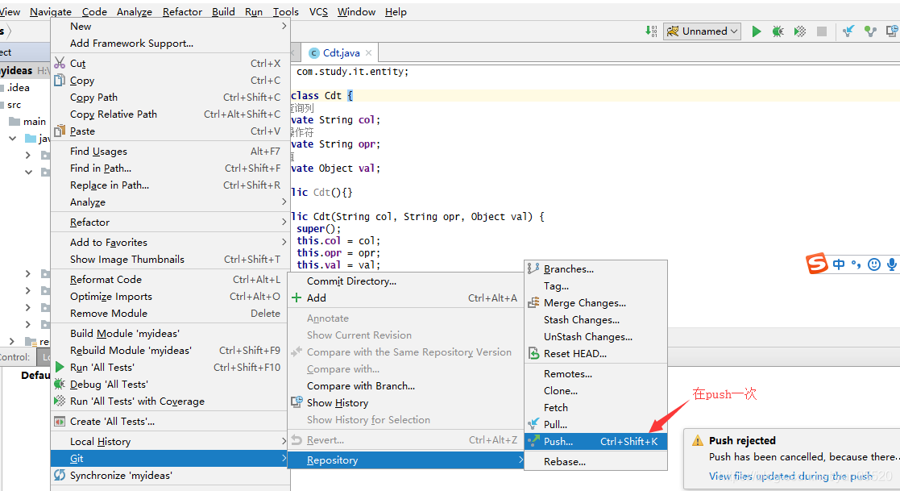Select Compare with Branch entry
Image resolution: width=900 pixels, height=491 pixels.
coord(406,386)
